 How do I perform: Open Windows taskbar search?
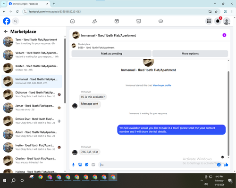[x=13, y=180]
